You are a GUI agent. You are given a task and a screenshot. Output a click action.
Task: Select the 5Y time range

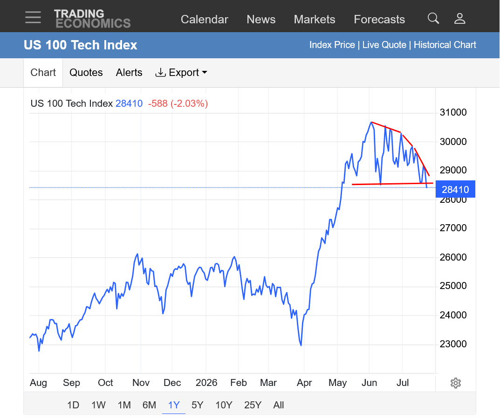tap(198, 405)
